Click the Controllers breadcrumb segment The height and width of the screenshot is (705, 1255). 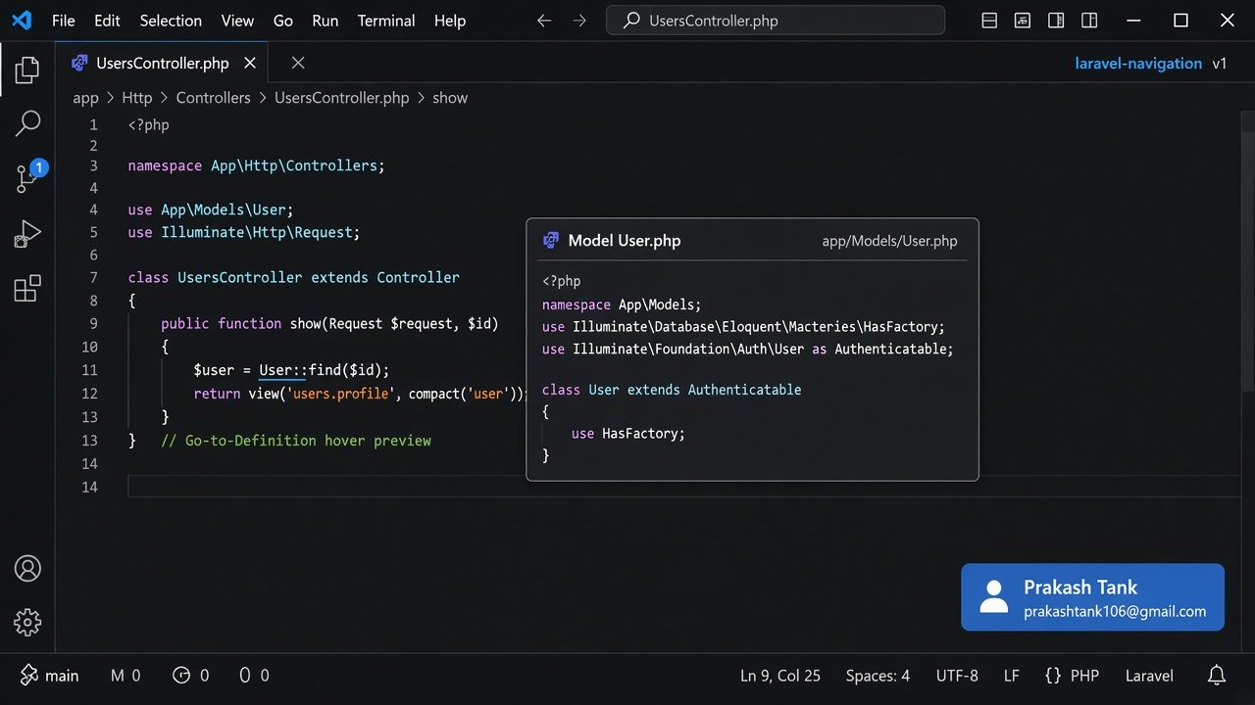click(x=214, y=98)
